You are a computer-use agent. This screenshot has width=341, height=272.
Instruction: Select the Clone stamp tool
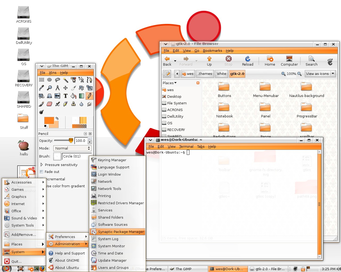74,104
